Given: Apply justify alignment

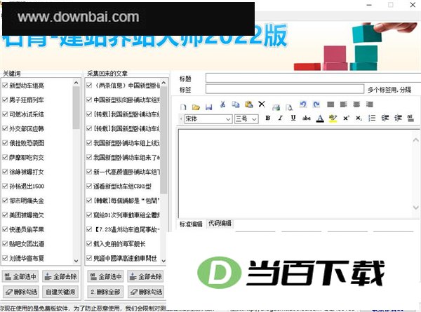Looking at the screenshot, I should click(330, 104).
